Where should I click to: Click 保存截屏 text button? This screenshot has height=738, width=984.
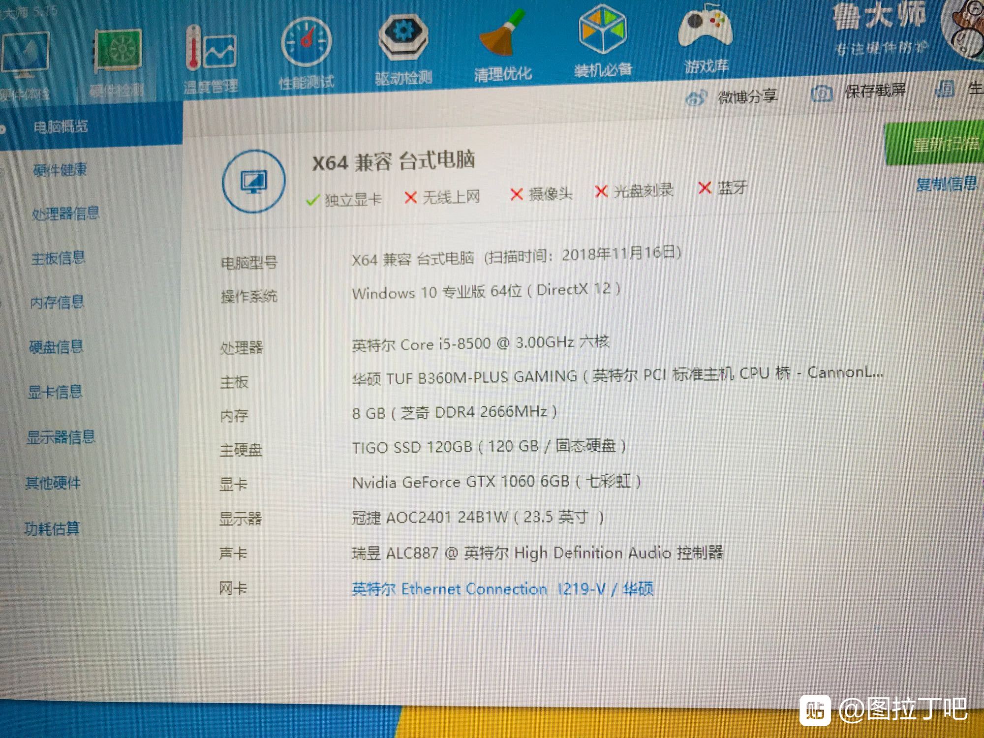[x=875, y=91]
